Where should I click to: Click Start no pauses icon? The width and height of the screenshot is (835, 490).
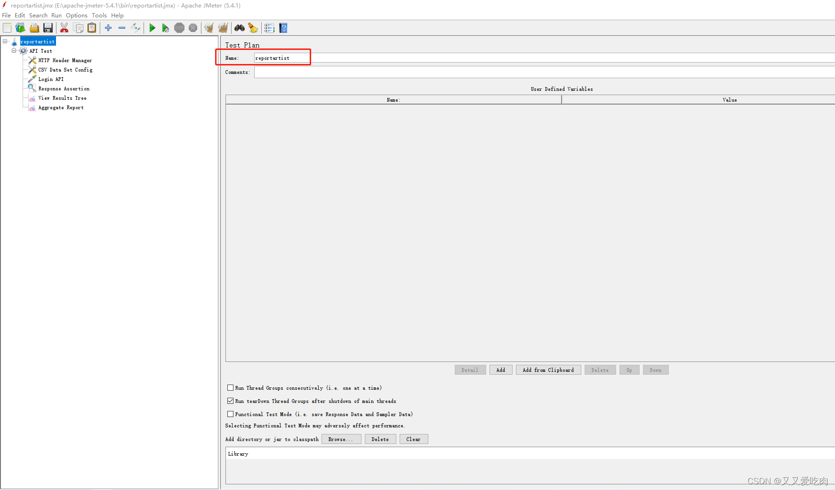pyautogui.click(x=166, y=28)
